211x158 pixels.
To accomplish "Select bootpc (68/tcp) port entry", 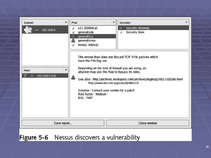I will tap(93, 45).
